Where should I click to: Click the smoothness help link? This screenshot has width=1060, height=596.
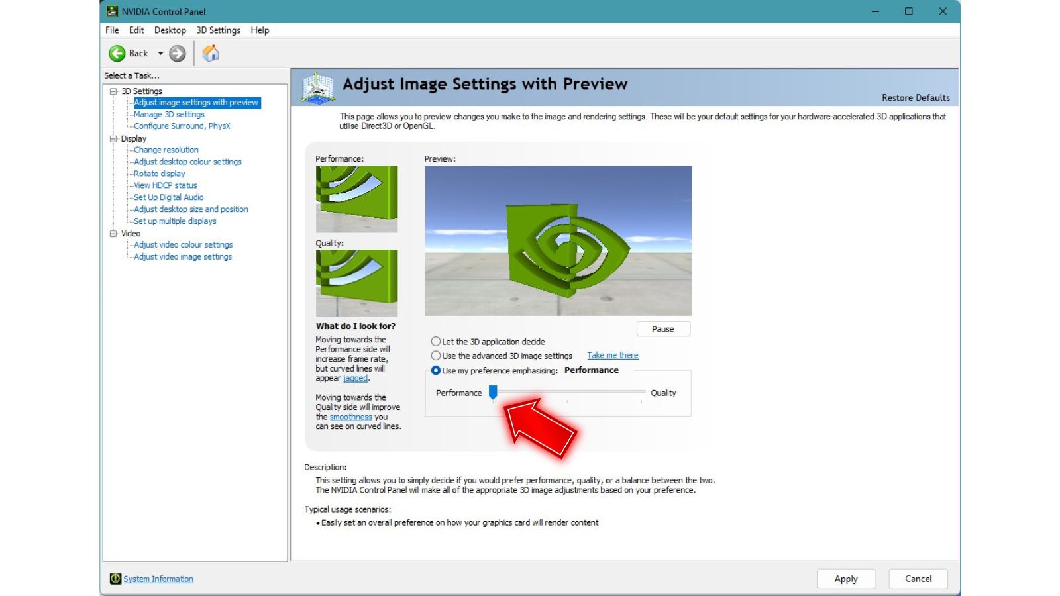pyautogui.click(x=351, y=417)
